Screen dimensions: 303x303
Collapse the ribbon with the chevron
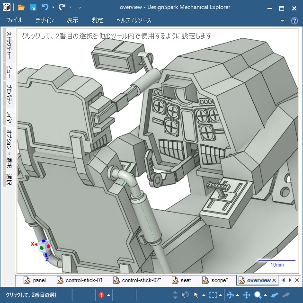tap(282, 20)
